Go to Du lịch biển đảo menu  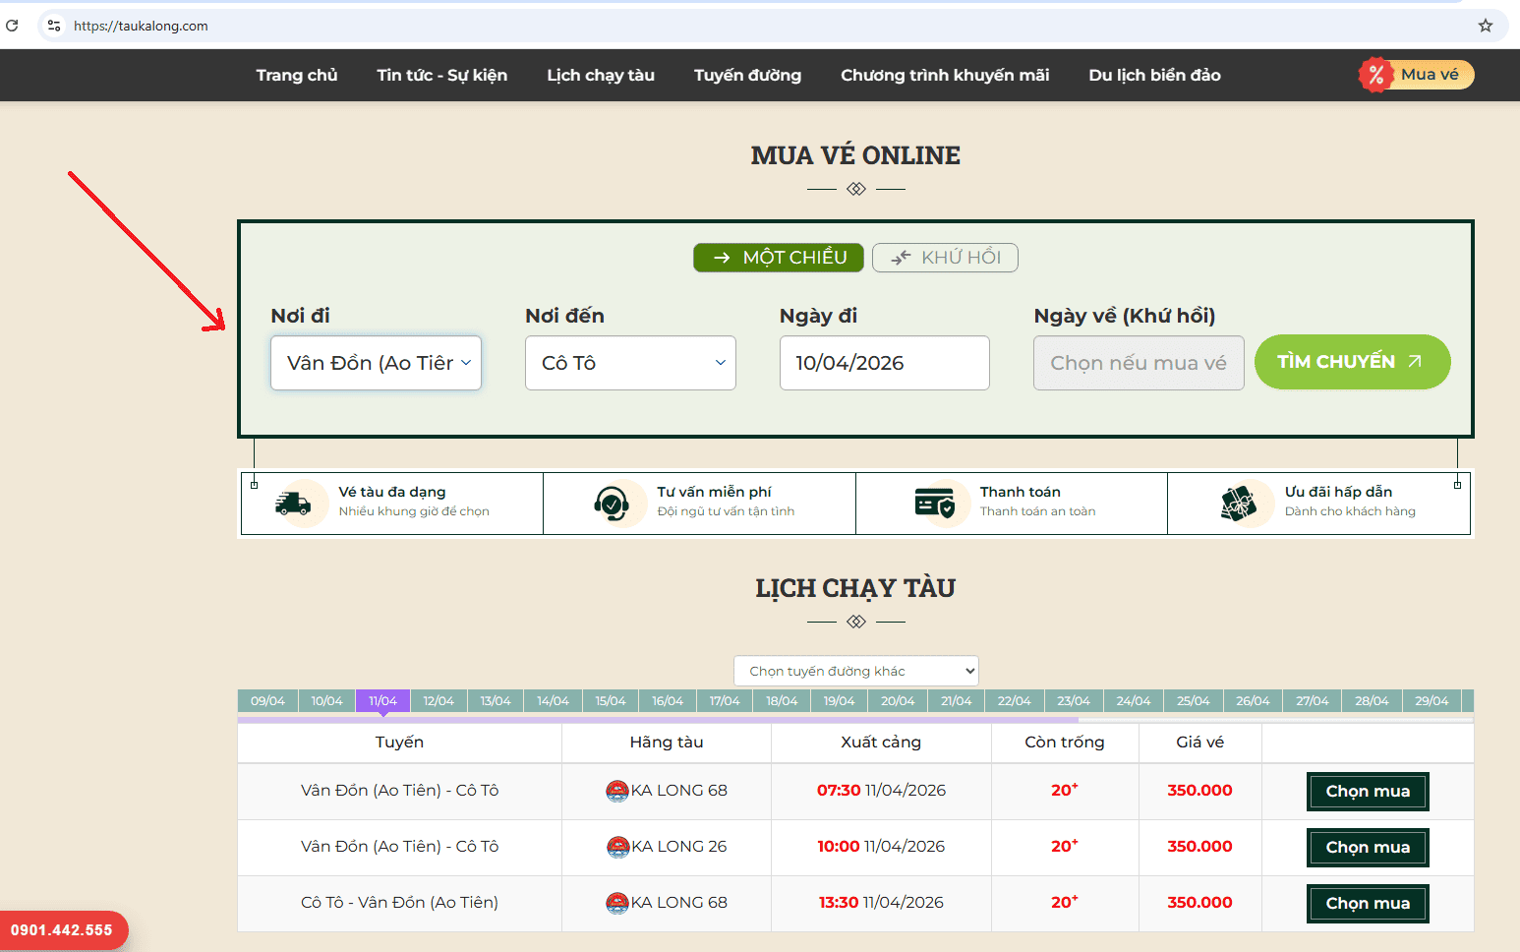[x=1154, y=75]
